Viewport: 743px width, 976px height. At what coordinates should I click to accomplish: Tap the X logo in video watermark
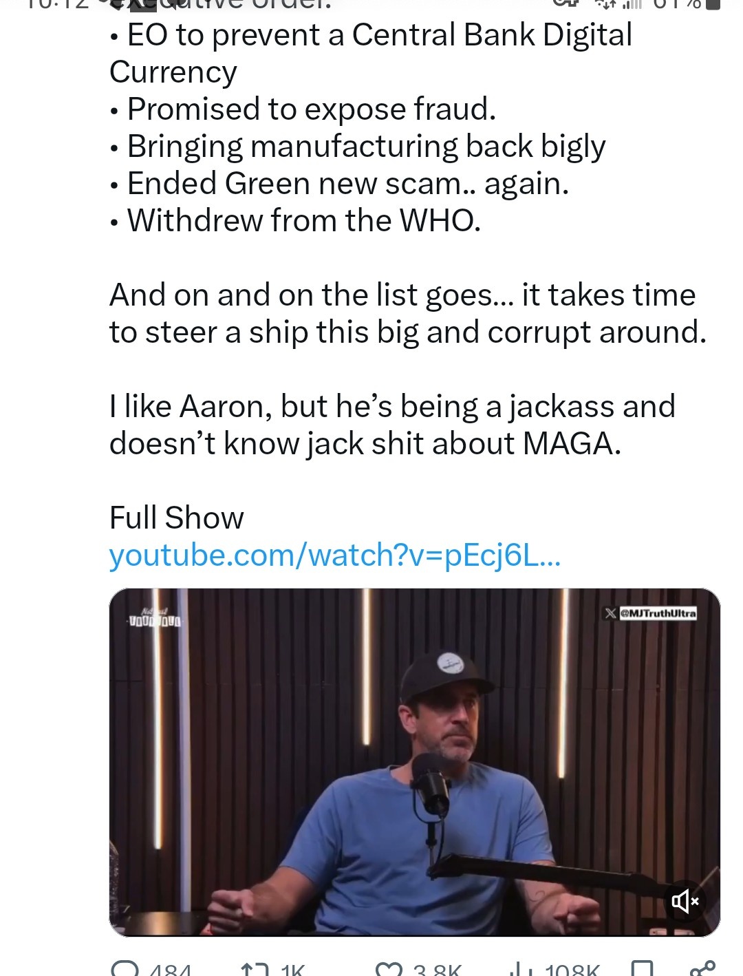click(x=610, y=613)
